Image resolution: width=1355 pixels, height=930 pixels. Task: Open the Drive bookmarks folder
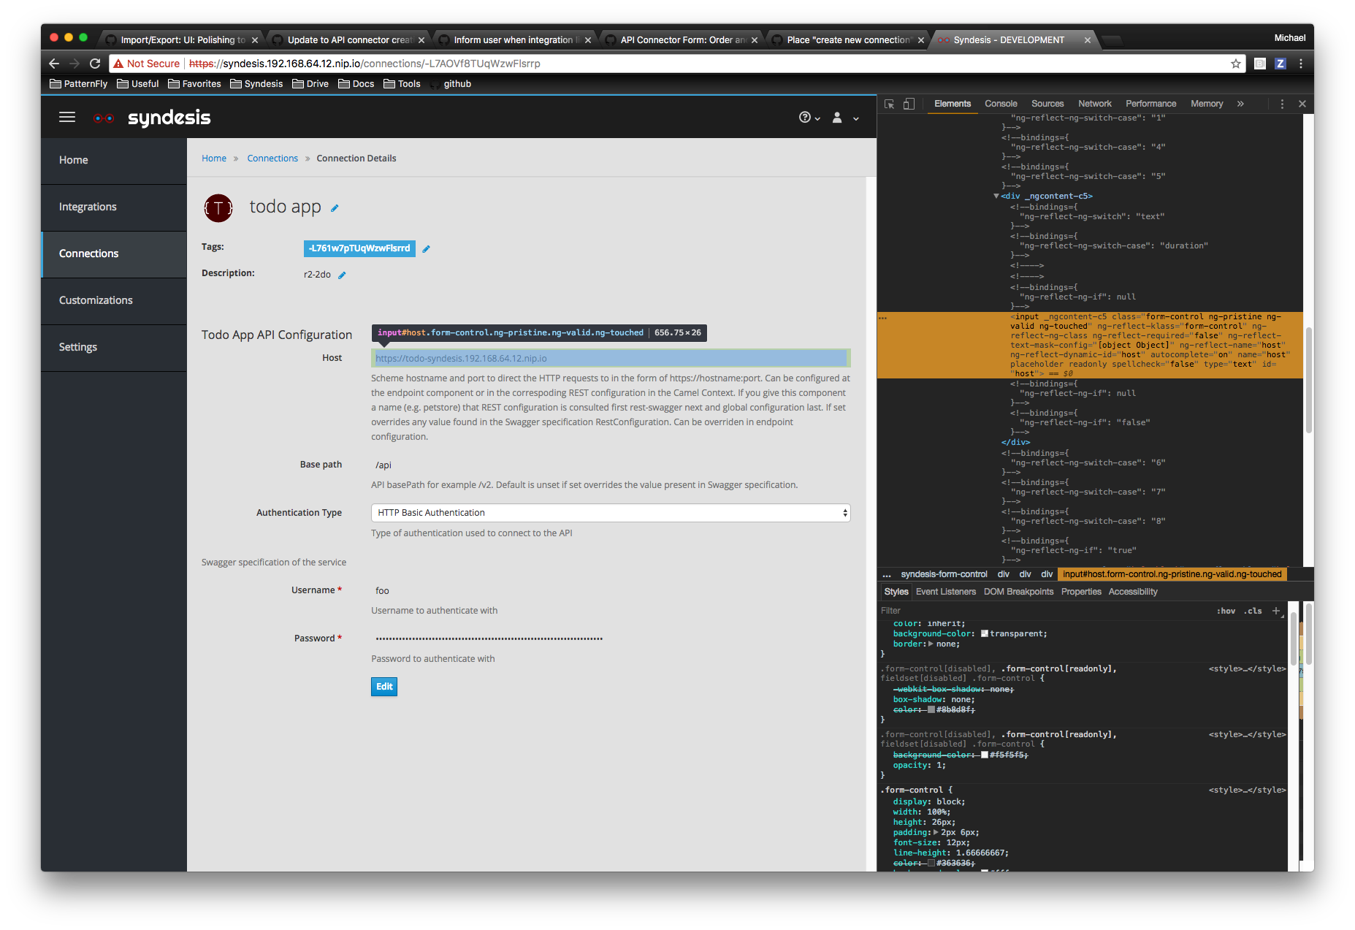[310, 84]
